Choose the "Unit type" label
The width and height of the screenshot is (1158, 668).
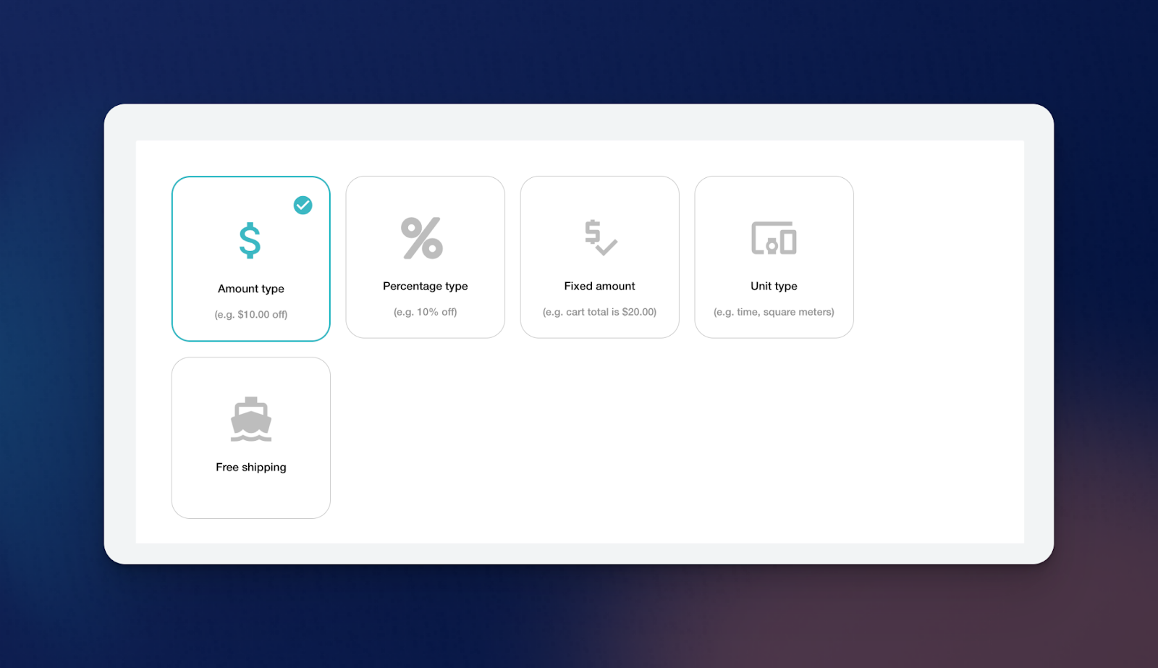(x=774, y=287)
